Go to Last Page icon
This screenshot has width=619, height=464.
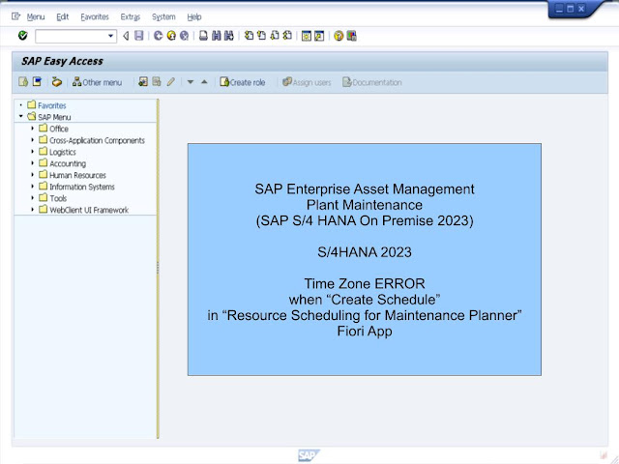[287, 36]
